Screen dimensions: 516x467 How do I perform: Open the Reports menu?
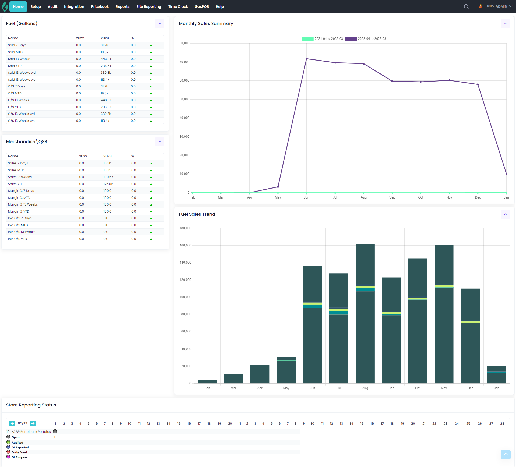click(122, 6)
